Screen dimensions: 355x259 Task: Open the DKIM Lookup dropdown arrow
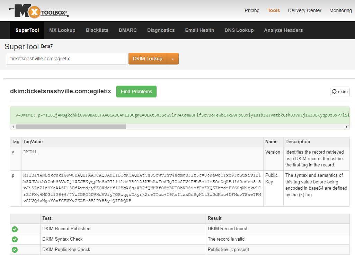[173, 59]
